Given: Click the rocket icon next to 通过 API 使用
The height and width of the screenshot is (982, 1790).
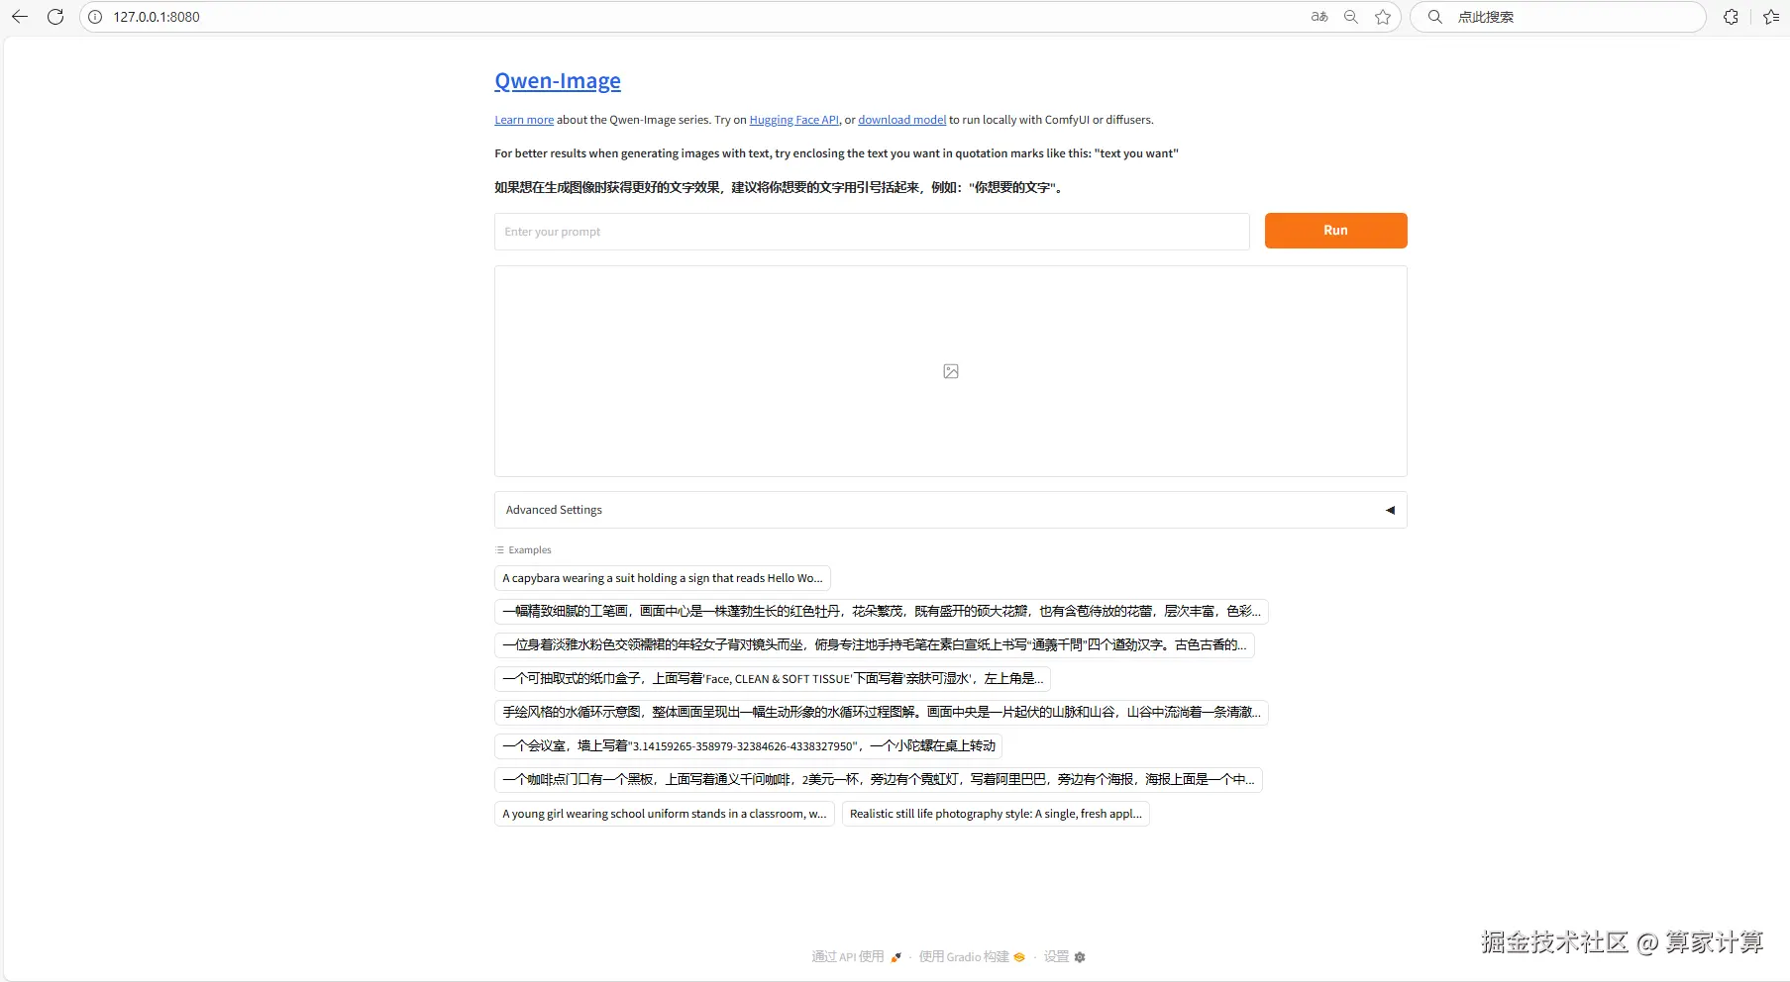Looking at the screenshot, I should tap(896, 957).
